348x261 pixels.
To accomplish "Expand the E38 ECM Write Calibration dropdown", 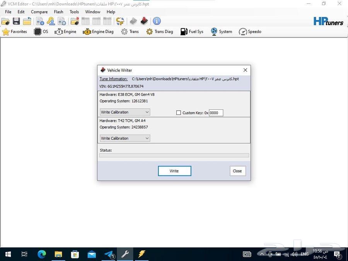I will tap(125, 112).
